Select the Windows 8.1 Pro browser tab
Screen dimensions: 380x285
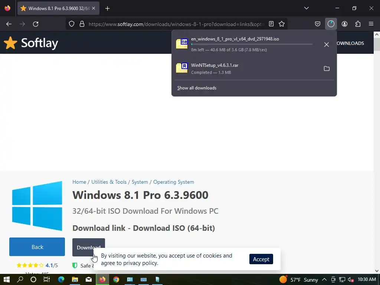pyautogui.click(x=58, y=9)
